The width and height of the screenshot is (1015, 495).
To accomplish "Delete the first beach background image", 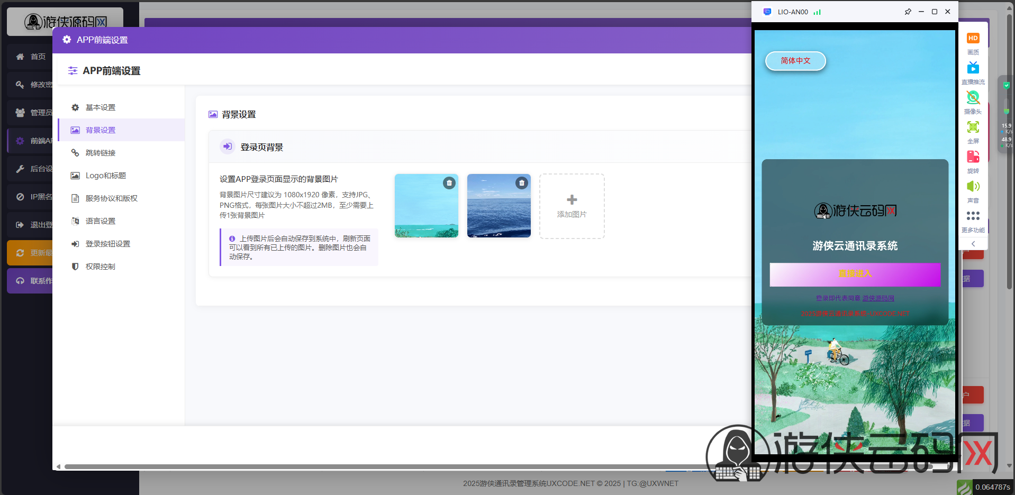I will [449, 183].
